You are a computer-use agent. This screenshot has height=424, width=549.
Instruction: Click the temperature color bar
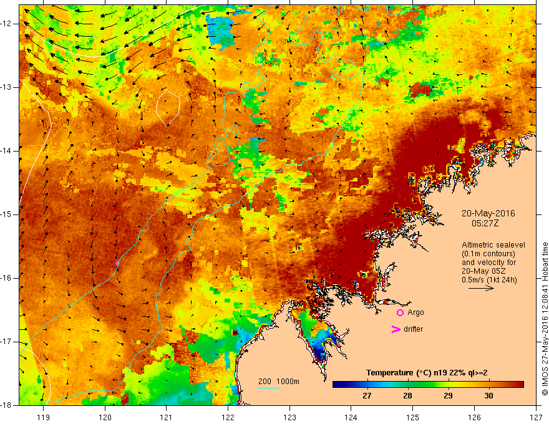coord(428,384)
